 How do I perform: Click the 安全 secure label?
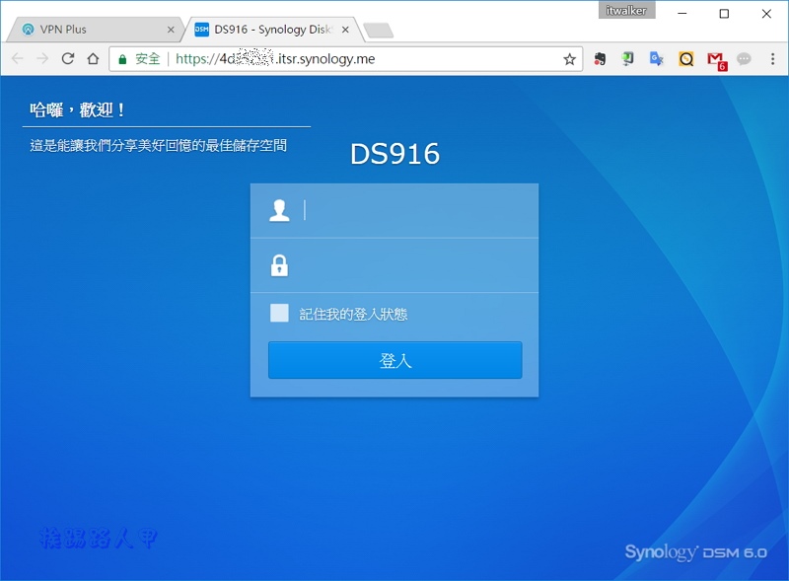(x=147, y=59)
